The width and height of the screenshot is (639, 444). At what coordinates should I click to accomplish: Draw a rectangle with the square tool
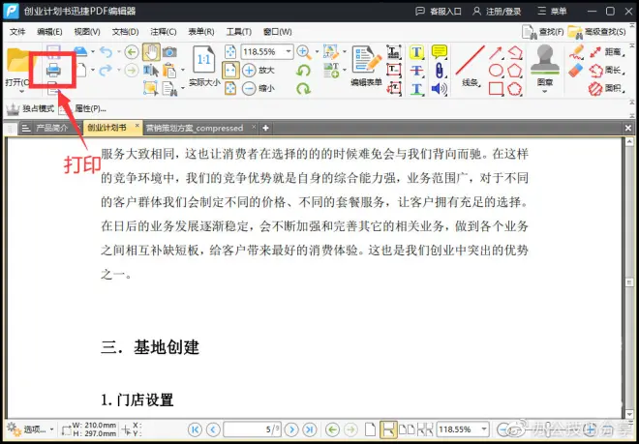click(x=496, y=88)
